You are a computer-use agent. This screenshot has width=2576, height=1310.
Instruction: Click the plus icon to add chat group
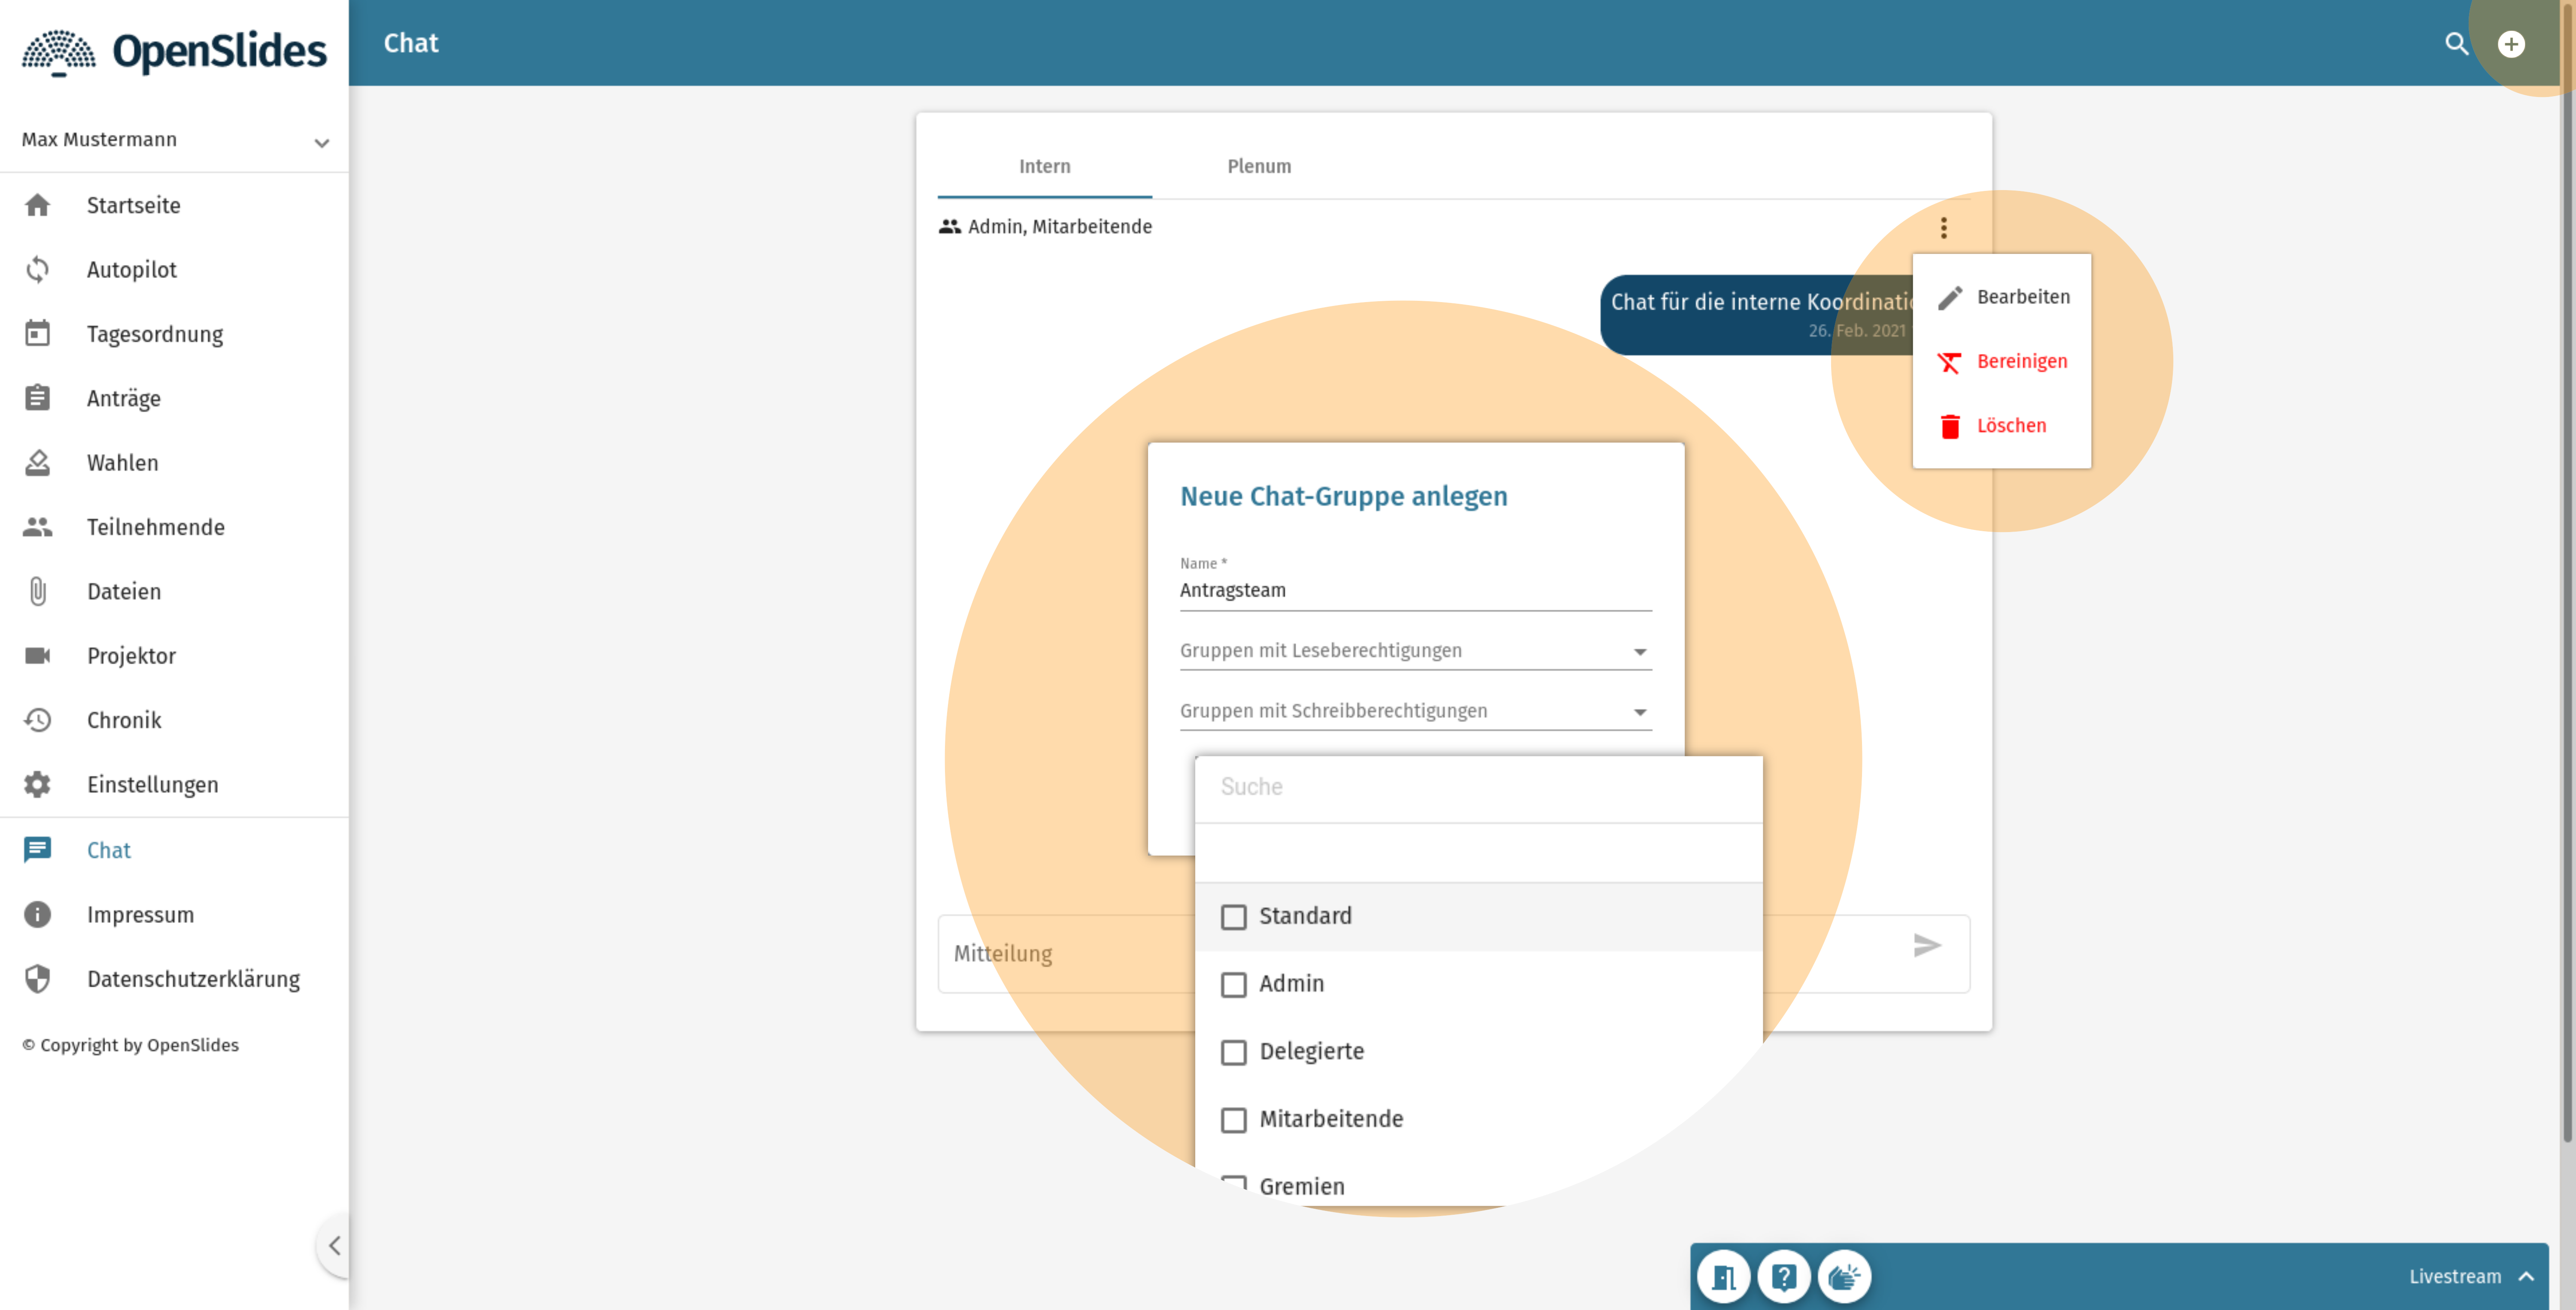pos(2511,44)
